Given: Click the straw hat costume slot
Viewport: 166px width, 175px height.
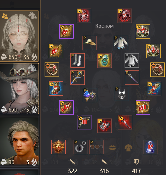Looking at the screenshot, I should 90,43.
